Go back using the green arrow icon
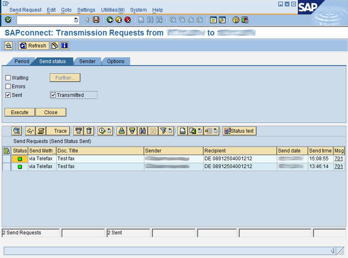 pos(110,20)
